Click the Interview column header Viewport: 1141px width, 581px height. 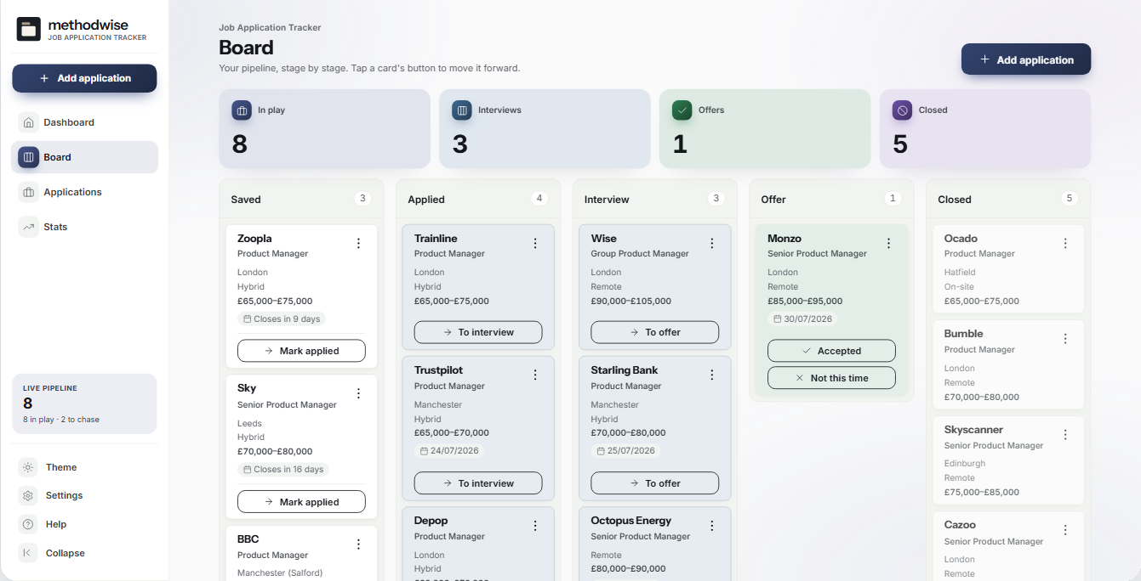click(x=655, y=199)
